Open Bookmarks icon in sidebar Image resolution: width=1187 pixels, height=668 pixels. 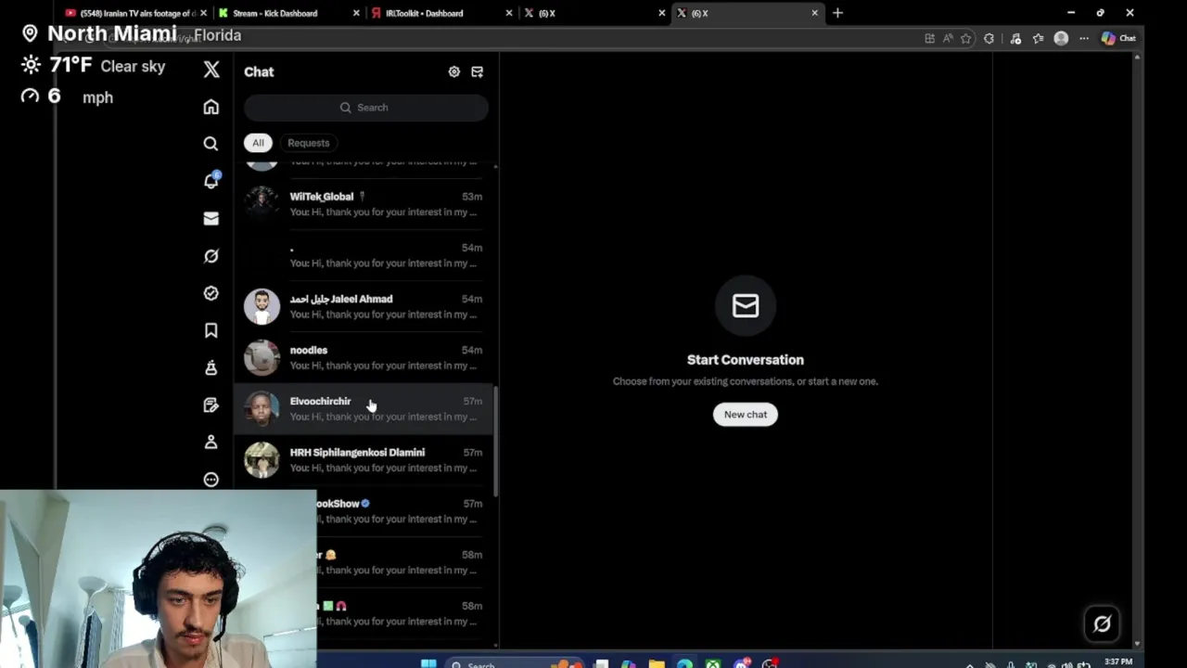[x=211, y=330]
